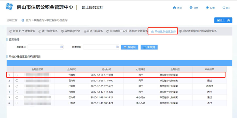Click 返回上一页 back button

[223, 20]
